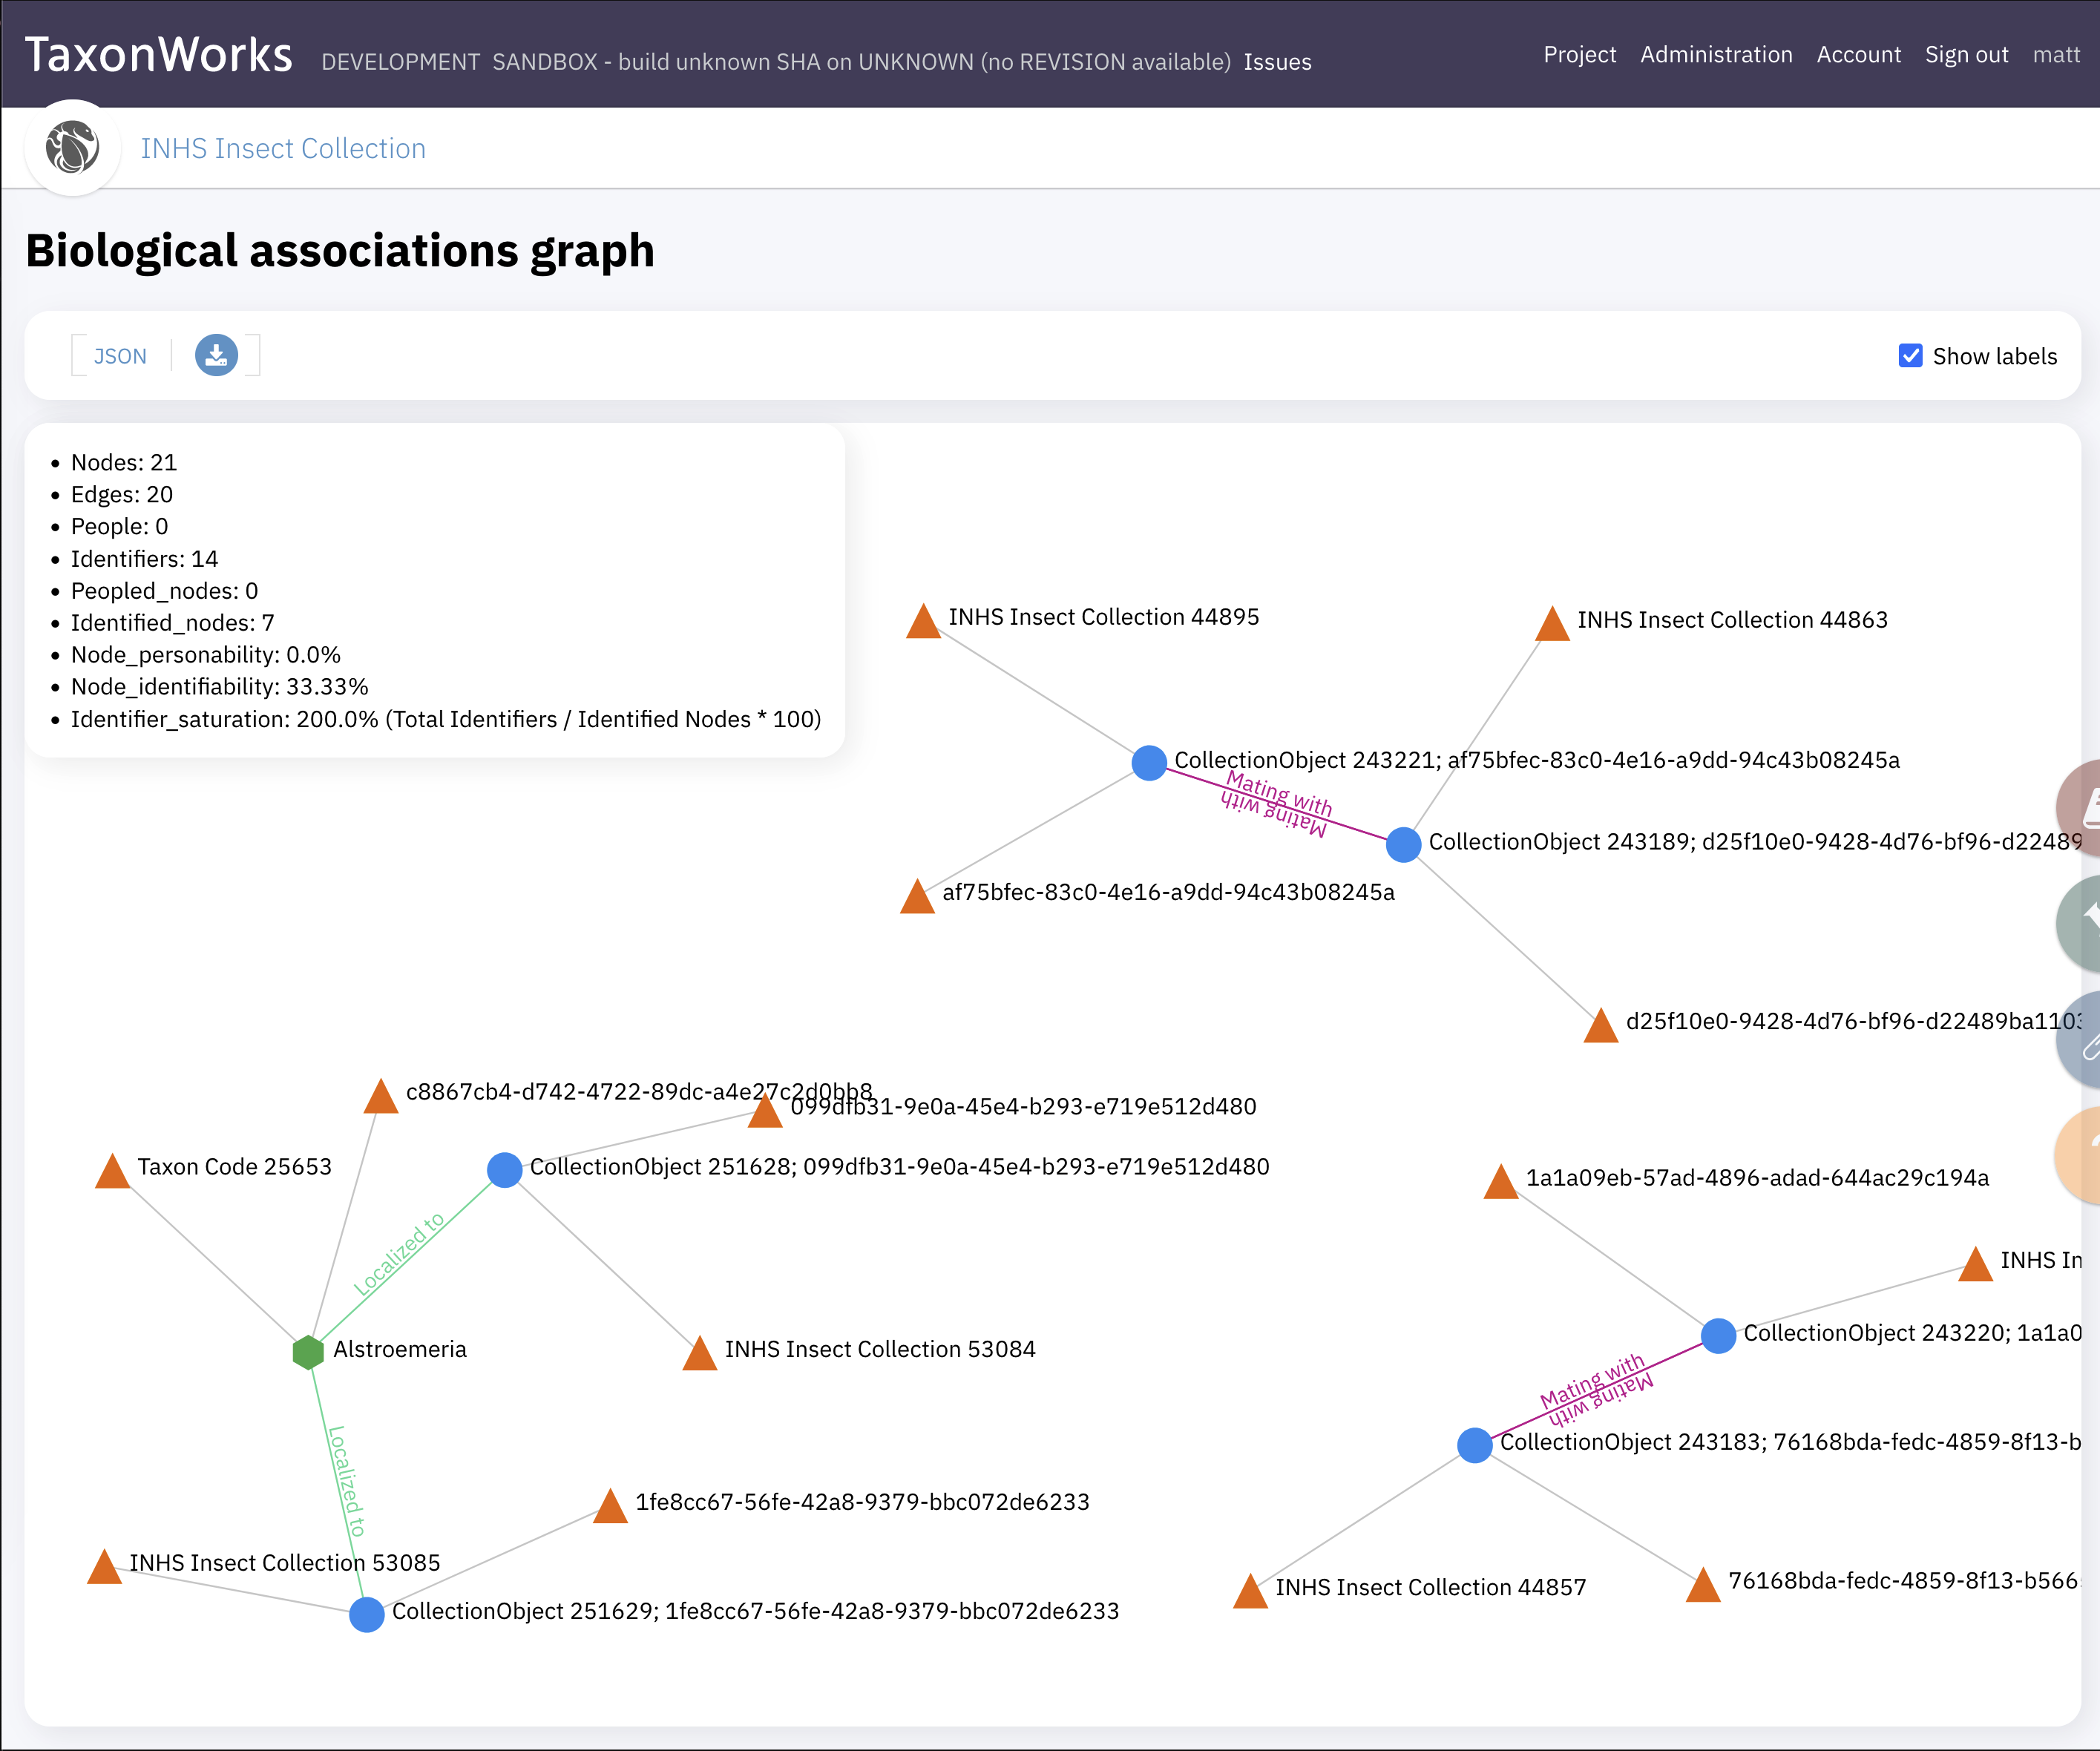Open the Administration menu
The width and height of the screenshot is (2100, 1751).
(x=1716, y=55)
